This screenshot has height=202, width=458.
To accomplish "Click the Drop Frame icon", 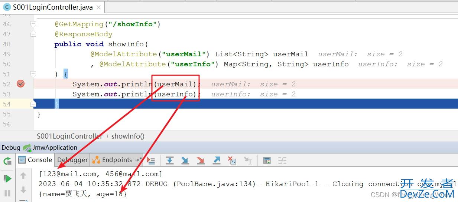I will click(232, 160).
